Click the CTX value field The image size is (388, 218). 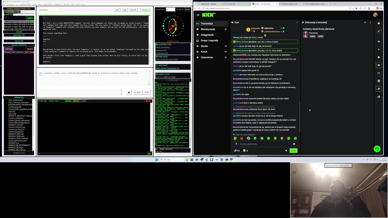pos(11,12)
